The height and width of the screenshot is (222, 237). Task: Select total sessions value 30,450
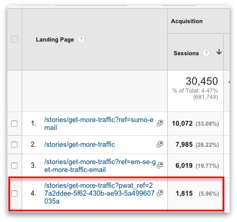click(x=202, y=81)
